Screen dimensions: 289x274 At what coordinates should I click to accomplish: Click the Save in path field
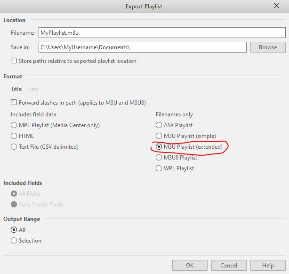click(142, 47)
